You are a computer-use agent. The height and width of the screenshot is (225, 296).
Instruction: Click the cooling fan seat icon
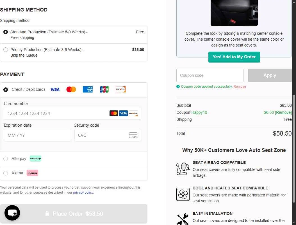183,194
